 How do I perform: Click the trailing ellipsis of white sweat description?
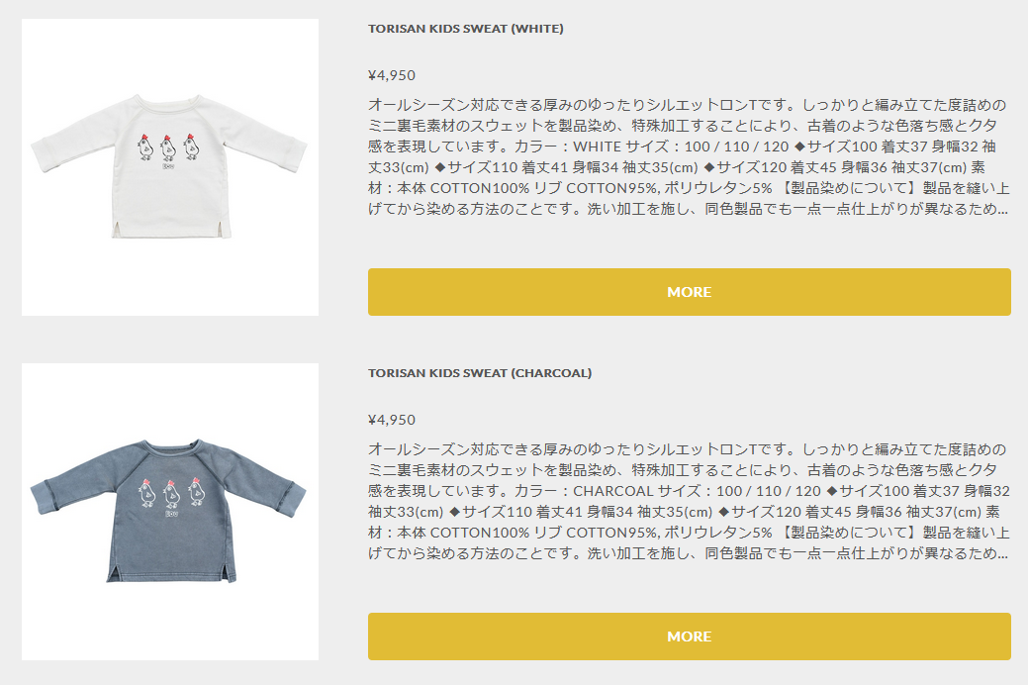point(1000,211)
